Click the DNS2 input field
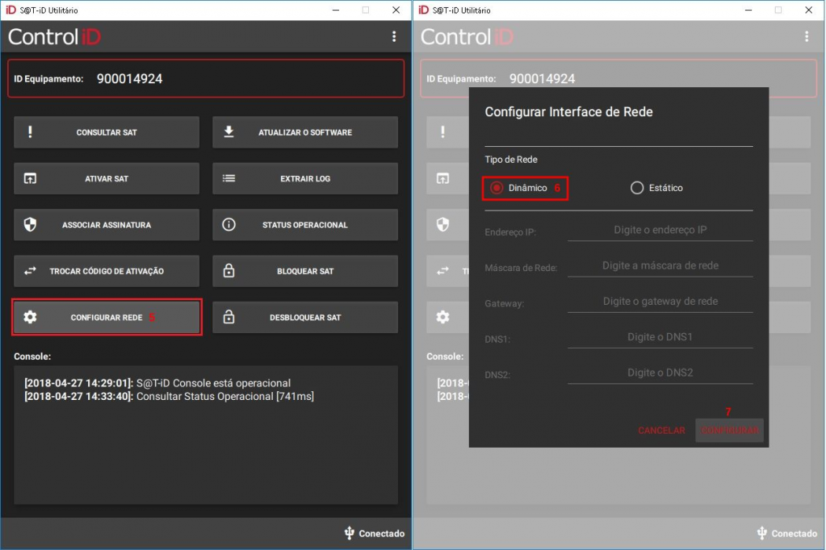Image resolution: width=826 pixels, height=550 pixels. pyautogui.click(x=660, y=373)
